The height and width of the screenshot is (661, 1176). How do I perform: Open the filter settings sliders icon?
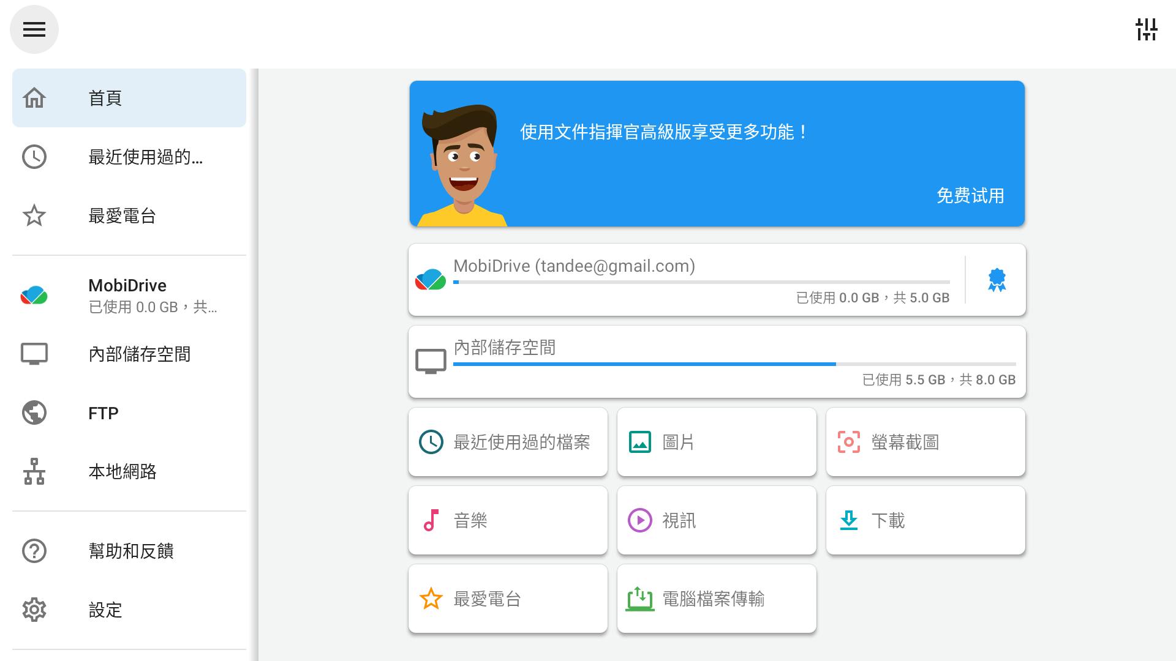[x=1146, y=29]
